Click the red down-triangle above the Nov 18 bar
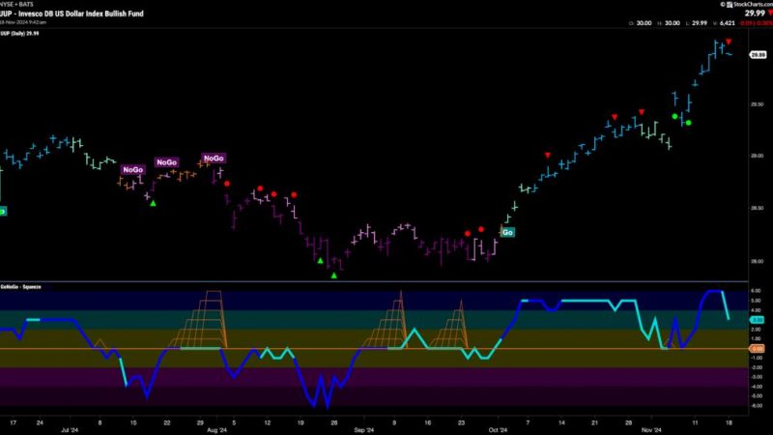Screen dimensions: 773x435 [729, 42]
